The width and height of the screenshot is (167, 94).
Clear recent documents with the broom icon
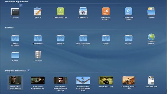[x=29, y=70]
